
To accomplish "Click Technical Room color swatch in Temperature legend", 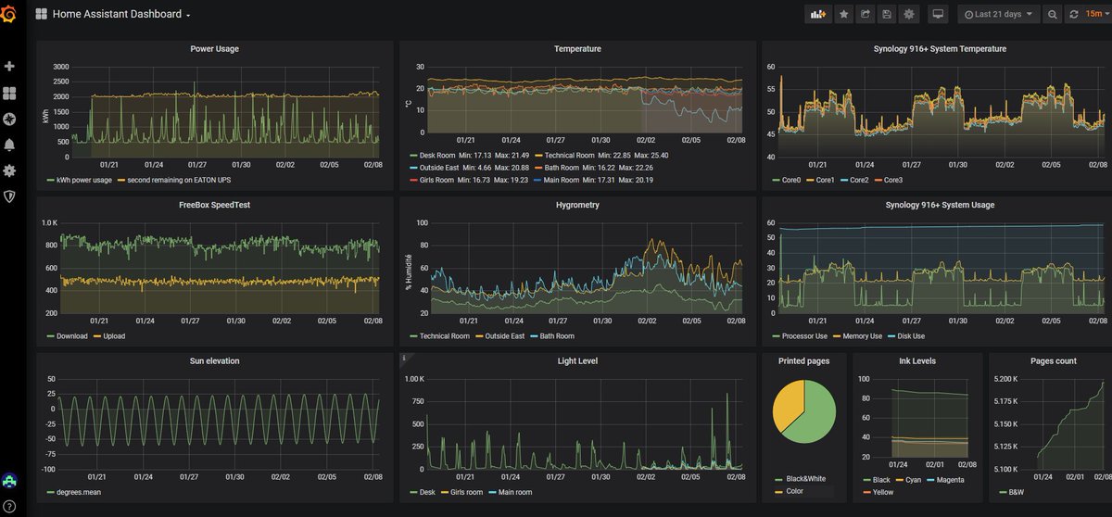I will tap(538, 156).
